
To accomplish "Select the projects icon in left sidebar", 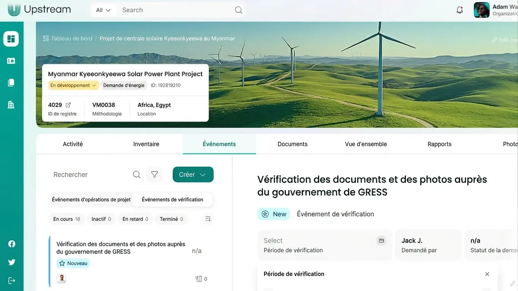I will tap(11, 60).
